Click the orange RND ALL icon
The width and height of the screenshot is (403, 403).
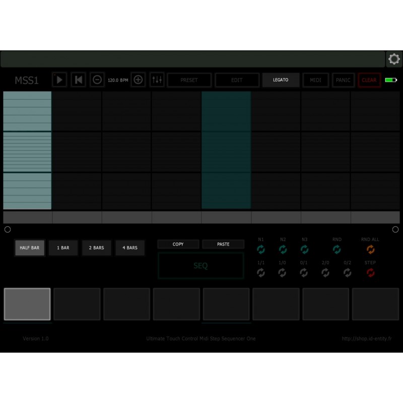[x=371, y=248]
